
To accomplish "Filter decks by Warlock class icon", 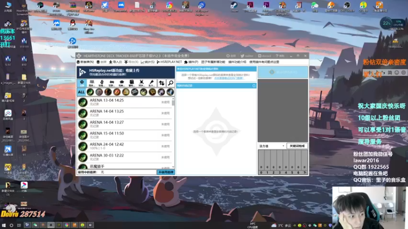I will tap(161, 92).
